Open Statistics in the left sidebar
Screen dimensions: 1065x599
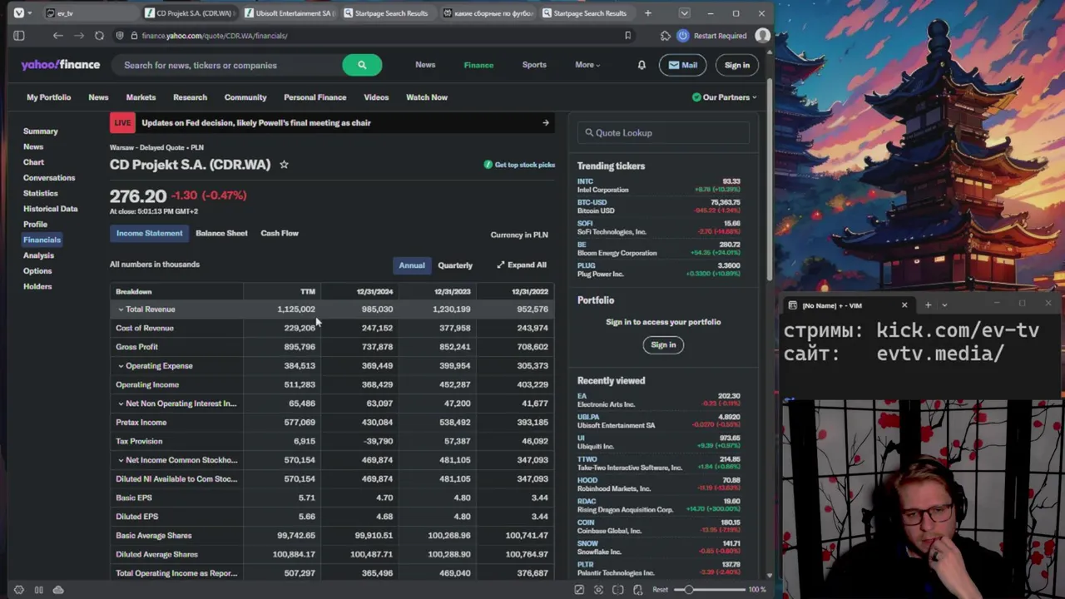click(x=41, y=194)
